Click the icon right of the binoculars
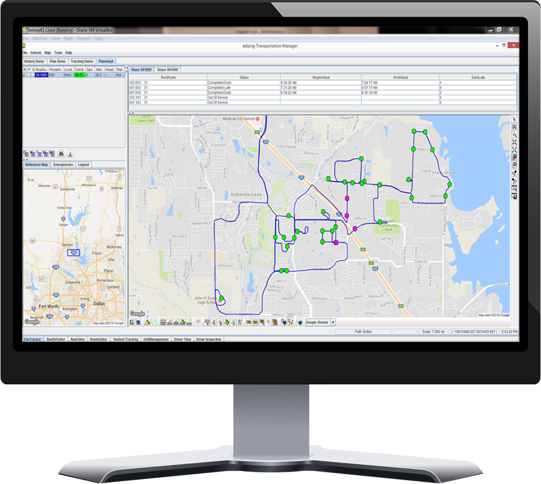Image resolution: width=541 pixels, height=484 pixels. (x=69, y=154)
